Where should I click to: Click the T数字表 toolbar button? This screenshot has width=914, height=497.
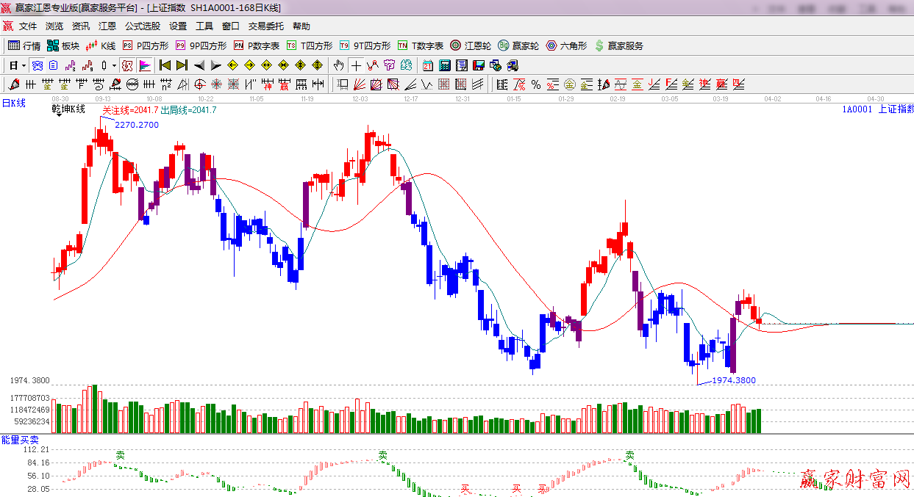(421, 46)
